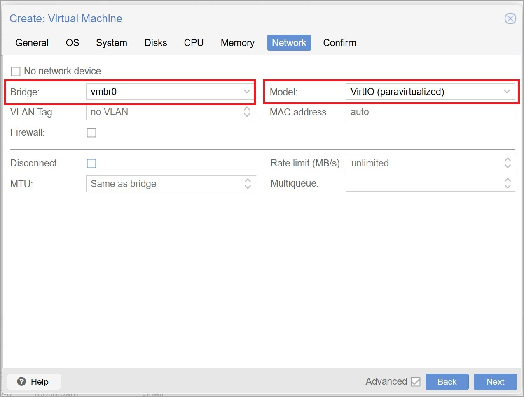Click the Back button

click(x=447, y=382)
